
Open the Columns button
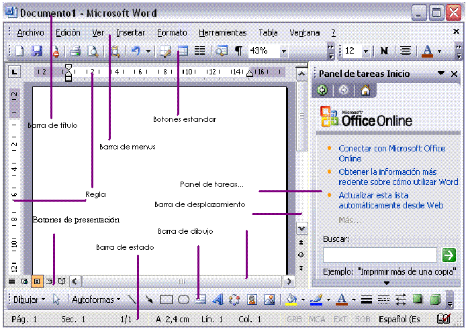[x=199, y=51]
